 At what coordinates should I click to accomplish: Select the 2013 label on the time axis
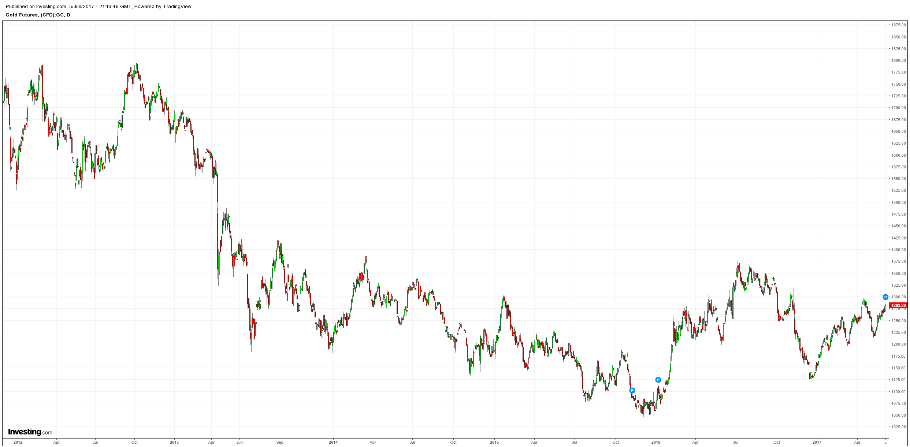point(174,442)
